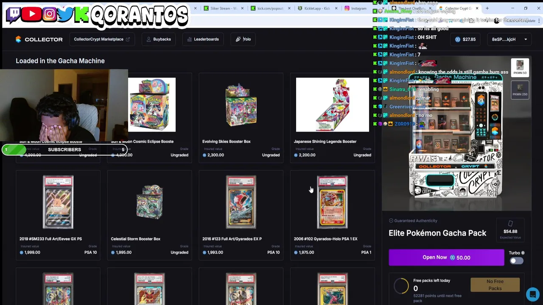This screenshot has width=543, height=305.
Task: Open Evolving Skies Booster Box card
Action: coord(241,118)
